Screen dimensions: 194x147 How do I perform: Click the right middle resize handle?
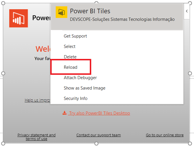tap(190, 73)
